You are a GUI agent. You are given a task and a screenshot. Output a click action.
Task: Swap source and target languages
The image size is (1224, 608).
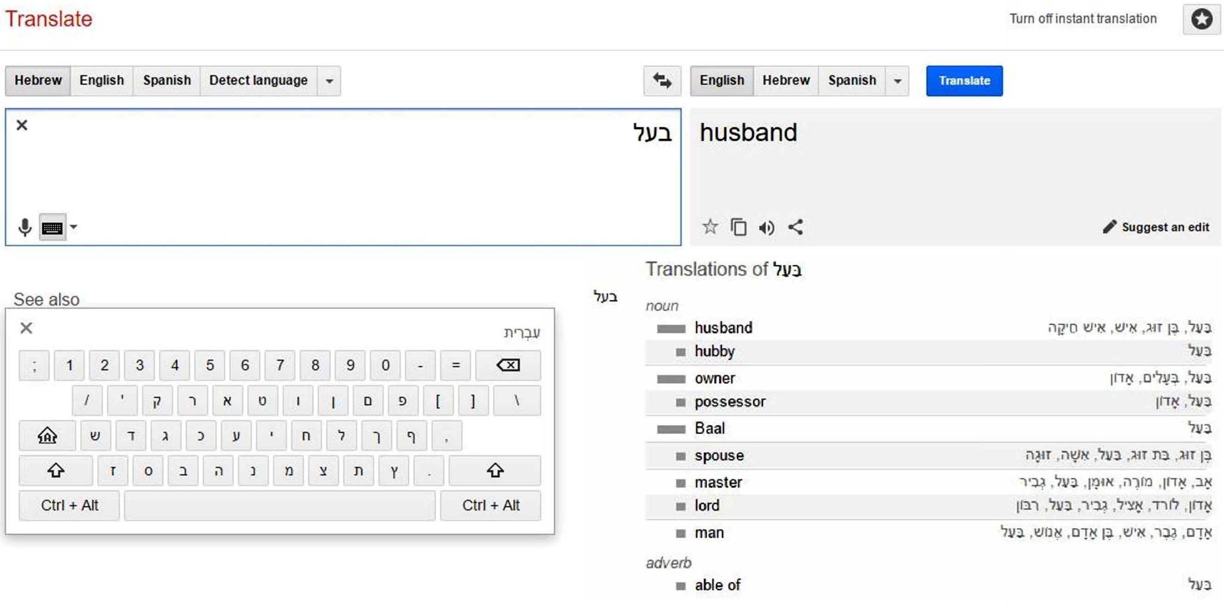pyautogui.click(x=662, y=80)
